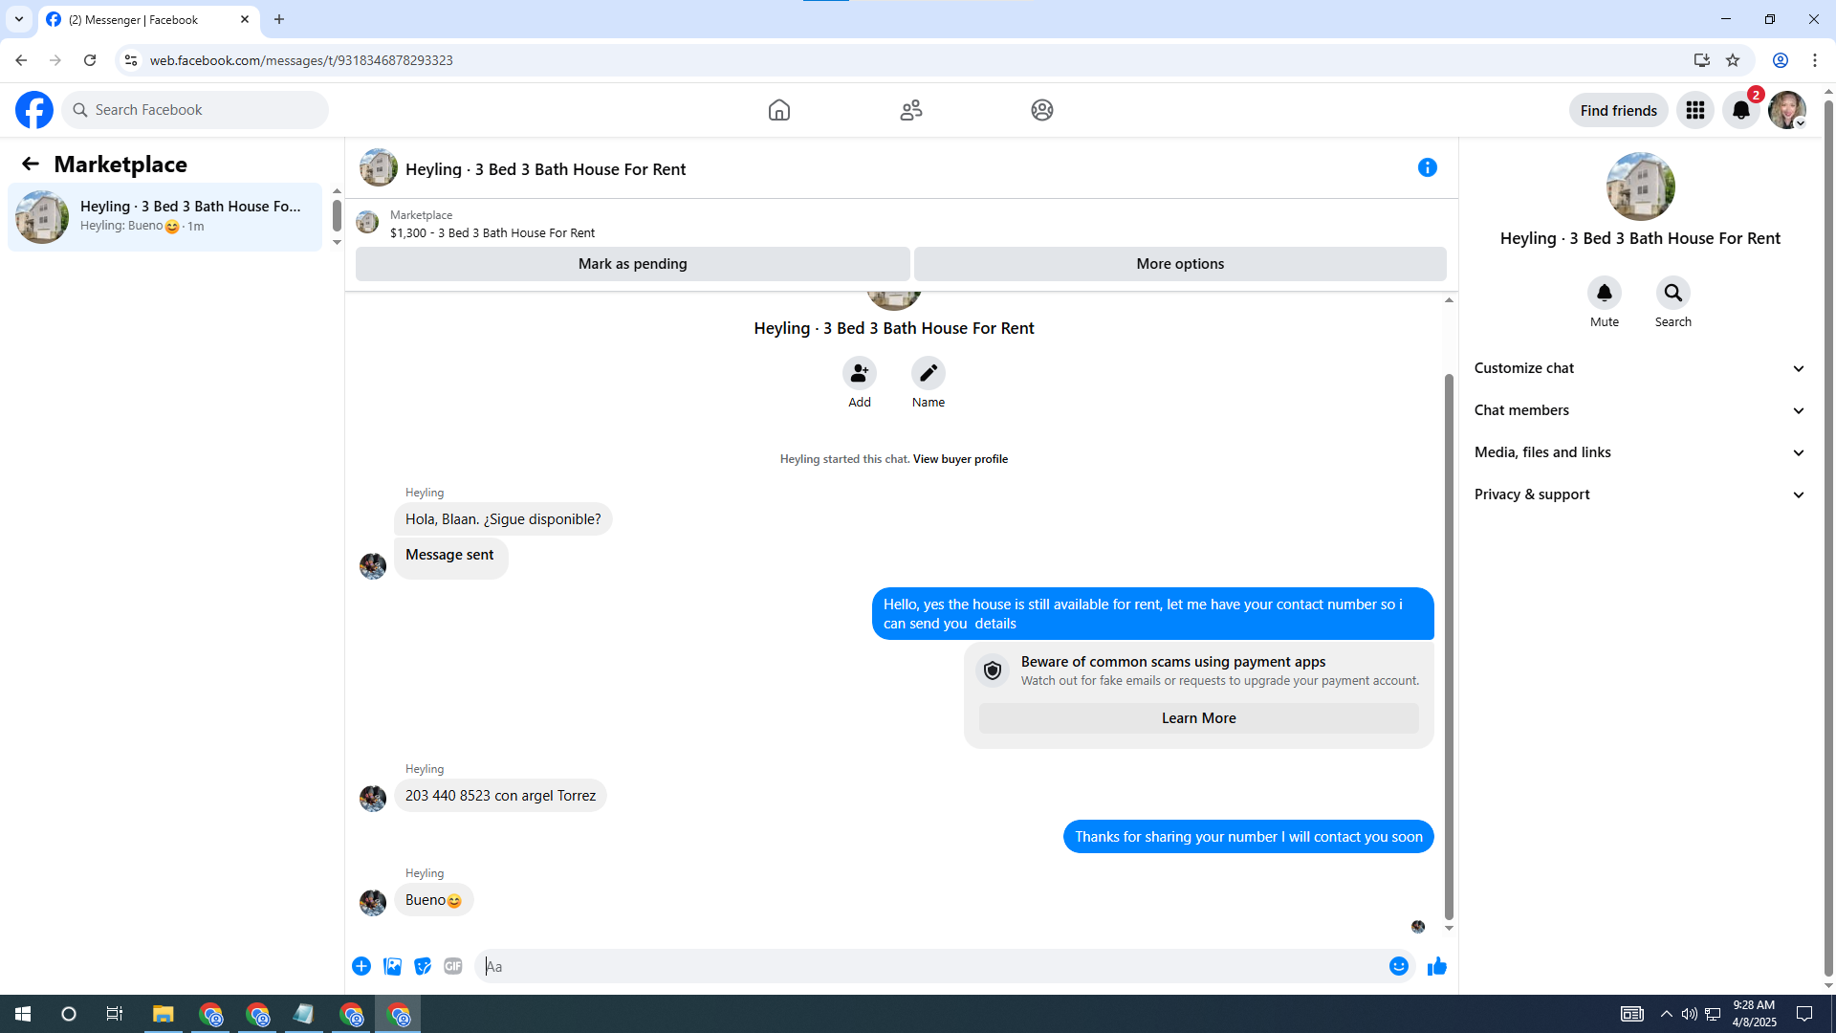Open more actions plus icon
This screenshot has width=1836, height=1033.
click(361, 967)
